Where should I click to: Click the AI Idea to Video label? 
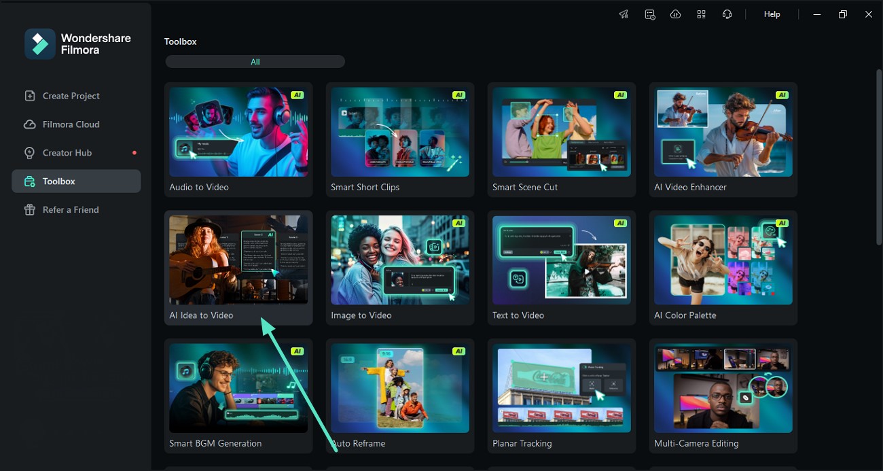(201, 315)
